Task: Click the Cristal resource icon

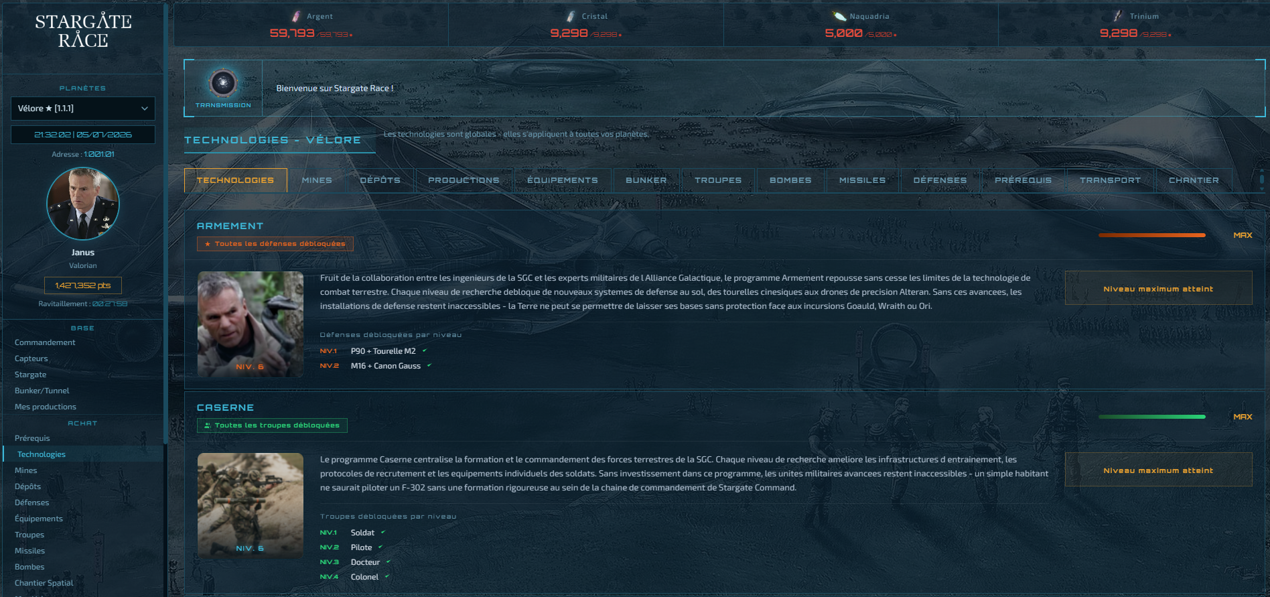Action: pos(571,16)
